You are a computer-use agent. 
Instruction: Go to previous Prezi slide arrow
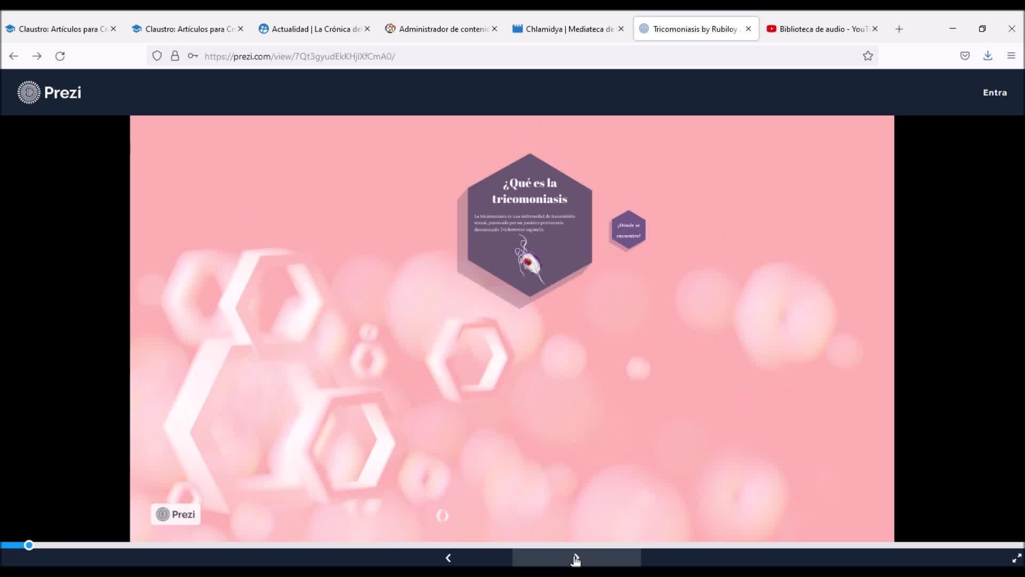tap(448, 558)
